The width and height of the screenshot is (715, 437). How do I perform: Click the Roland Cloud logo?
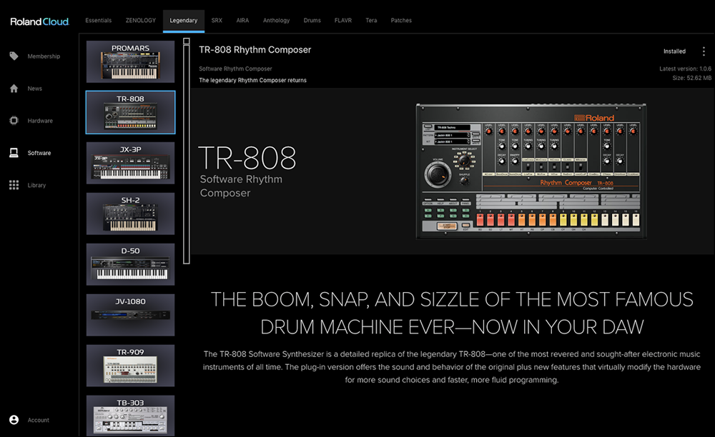[x=39, y=21]
